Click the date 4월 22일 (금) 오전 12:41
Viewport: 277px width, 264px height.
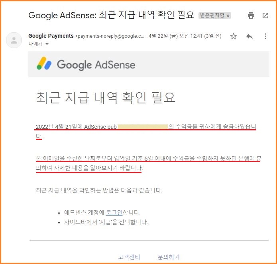pyautogui.click(x=175, y=36)
